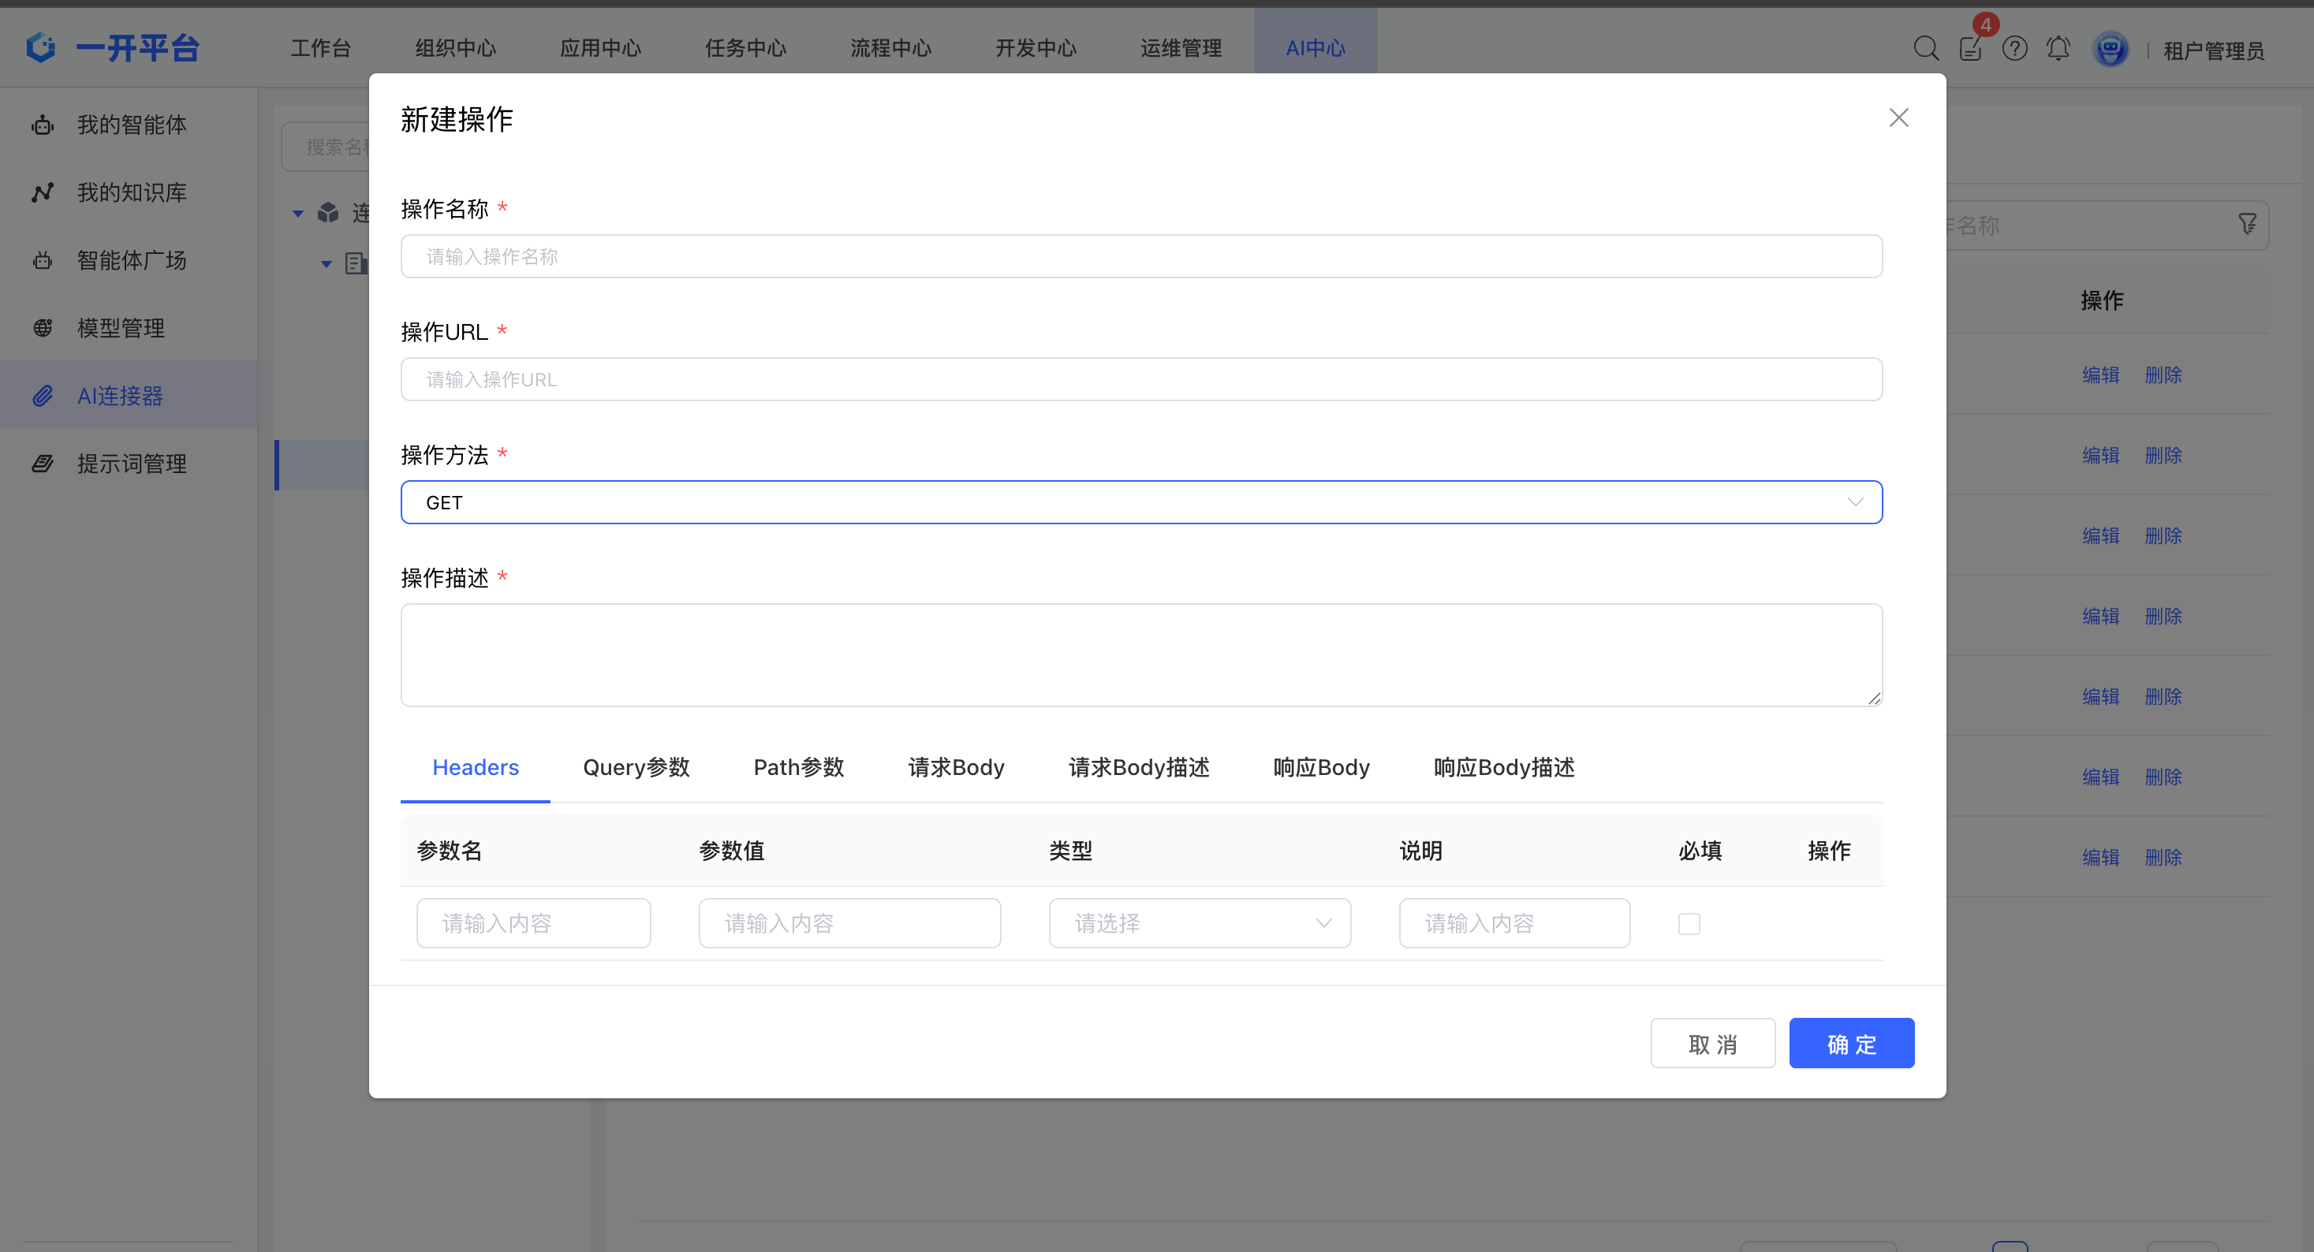This screenshot has height=1252, width=2314.
Task: Click the help question mark icon
Action: [x=2014, y=49]
